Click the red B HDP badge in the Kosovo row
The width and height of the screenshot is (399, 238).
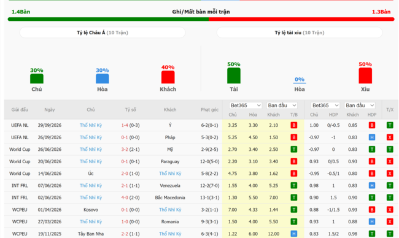[x=372, y=210]
